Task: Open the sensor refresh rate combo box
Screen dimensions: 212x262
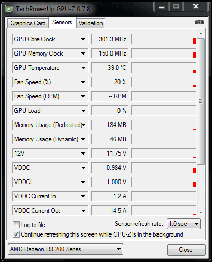Action: coord(183,224)
